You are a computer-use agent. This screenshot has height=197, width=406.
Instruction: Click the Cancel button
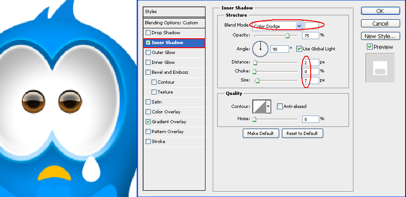[380, 23]
